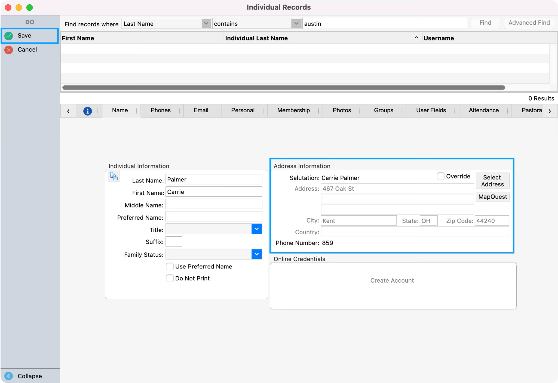This screenshot has width=558, height=383.
Task: Click Create Account under Online Credentials
Action: click(x=392, y=280)
